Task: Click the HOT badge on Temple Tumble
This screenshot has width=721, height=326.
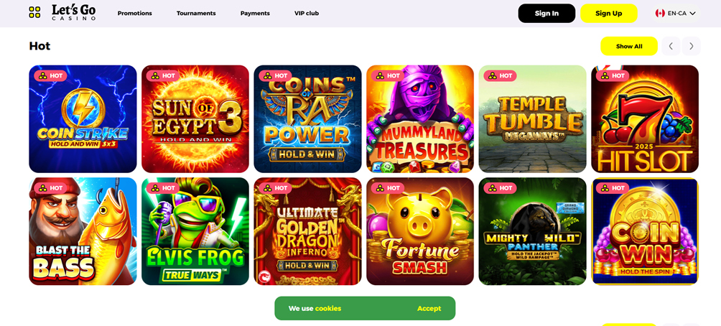Action: pyautogui.click(x=501, y=76)
